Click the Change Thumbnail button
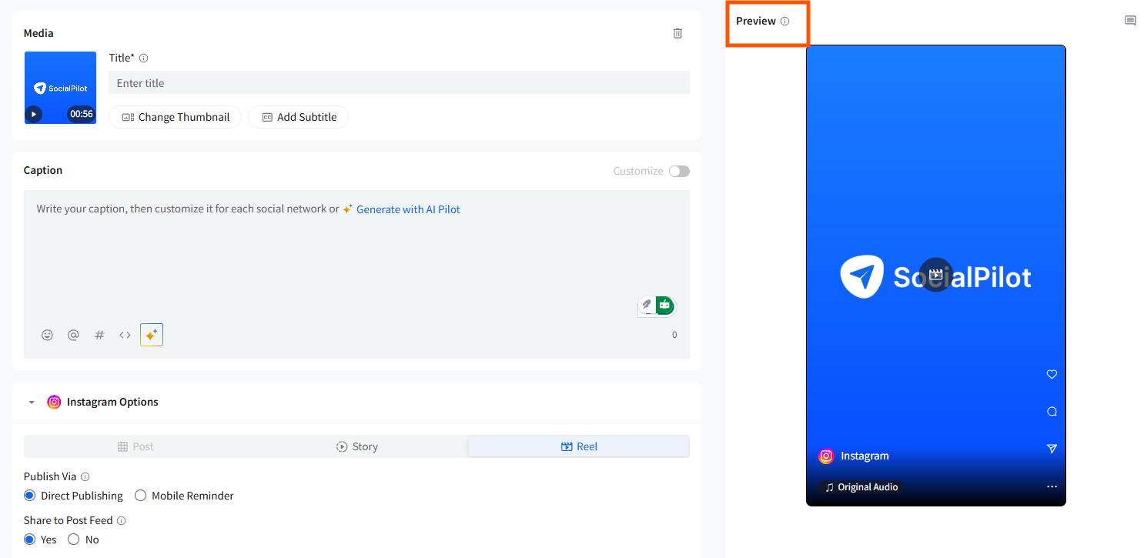1144x558 pixels. pos(176,117)
